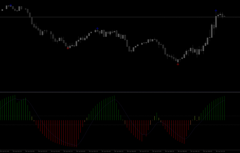This screenshot has width=240, height=153.
Task: Click the '30 Jul 01:45' time label
Action: tap(5, 151)
